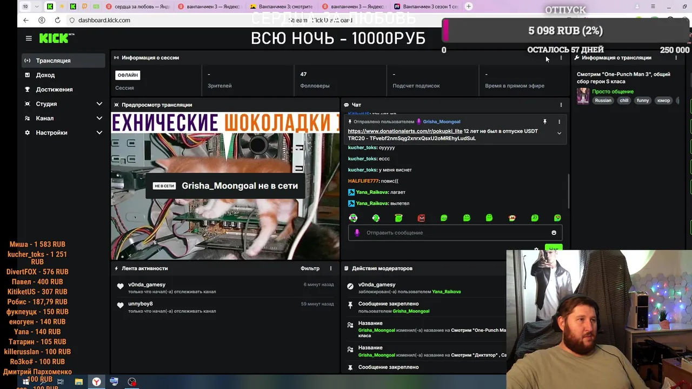Click the Просто общение category link
Image resolution: width=692 pixels, height=389 pixels.
pos(613,92)
